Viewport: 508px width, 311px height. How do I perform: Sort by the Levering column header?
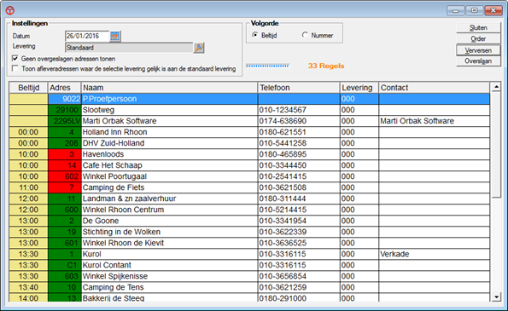click(x=359, y=88)
